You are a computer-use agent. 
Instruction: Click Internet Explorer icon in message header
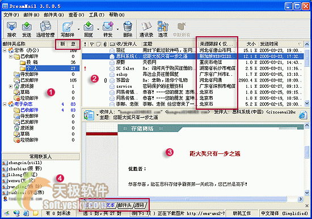[303, 115]
